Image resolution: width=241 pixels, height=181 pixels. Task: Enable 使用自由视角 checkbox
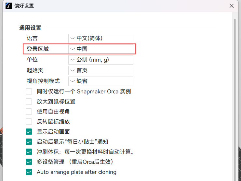29,112
